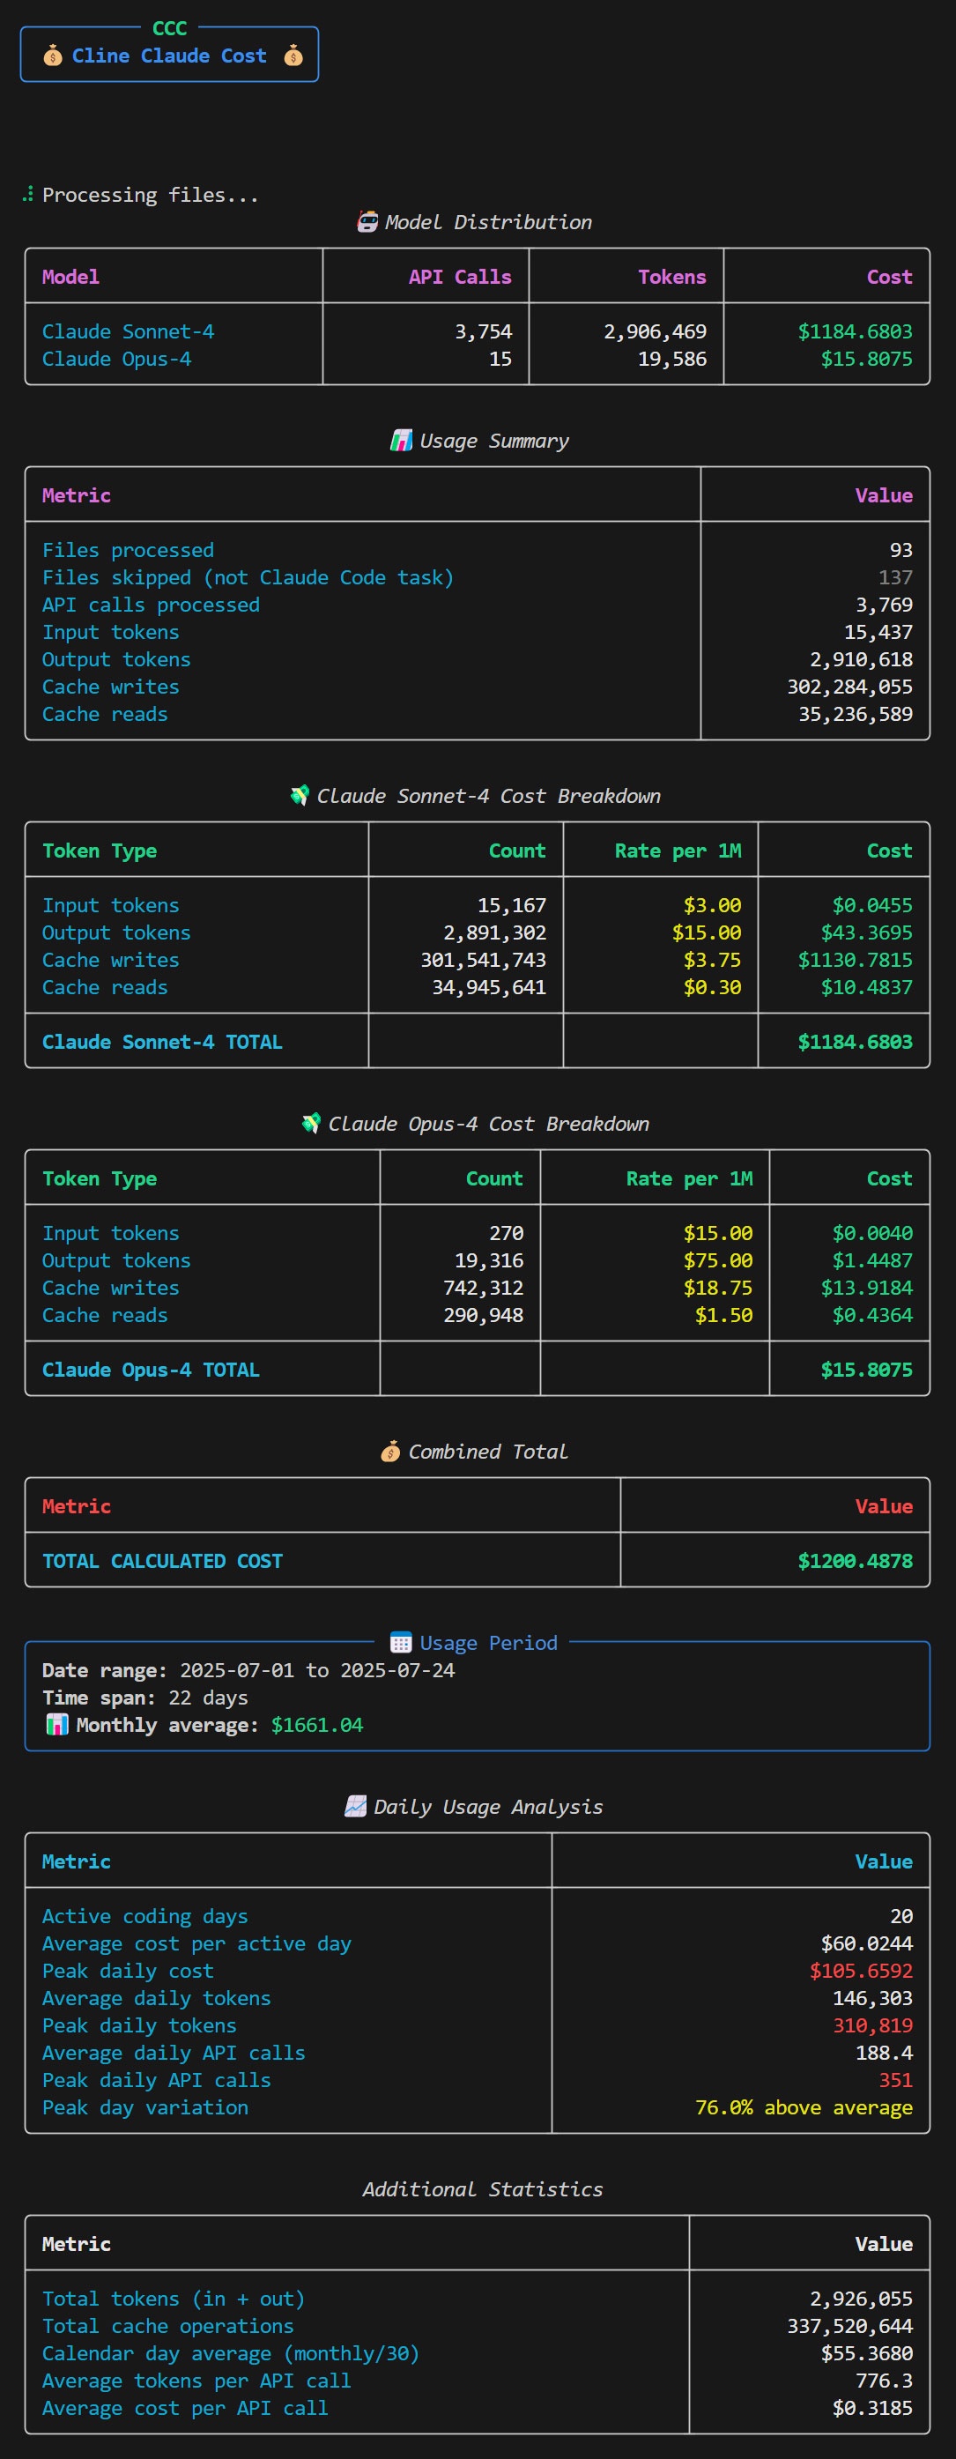
Task: Click the "34,945,641" cache reads count
Action: click(x=488, y=987)
